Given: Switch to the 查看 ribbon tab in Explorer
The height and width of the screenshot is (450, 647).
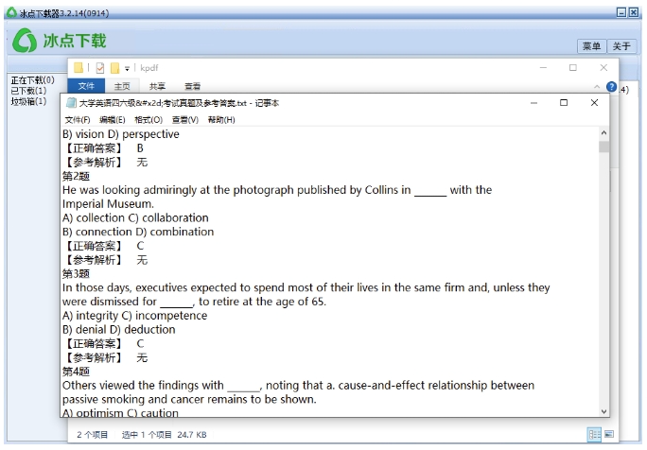Looking at the screenshot, I should coord(192,86).
